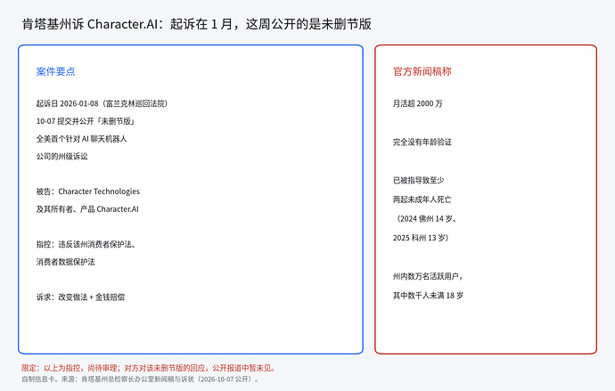Click the line 2025 科州 13 岁）
The height and width of the screenshot is (391, 615).
(x=421, y=238)
